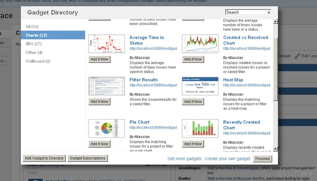The height and width of the screenshot is (181, 317).
Task: Click 'By Atlassian' under Heat Map
Action: click(x=233, y=95)
